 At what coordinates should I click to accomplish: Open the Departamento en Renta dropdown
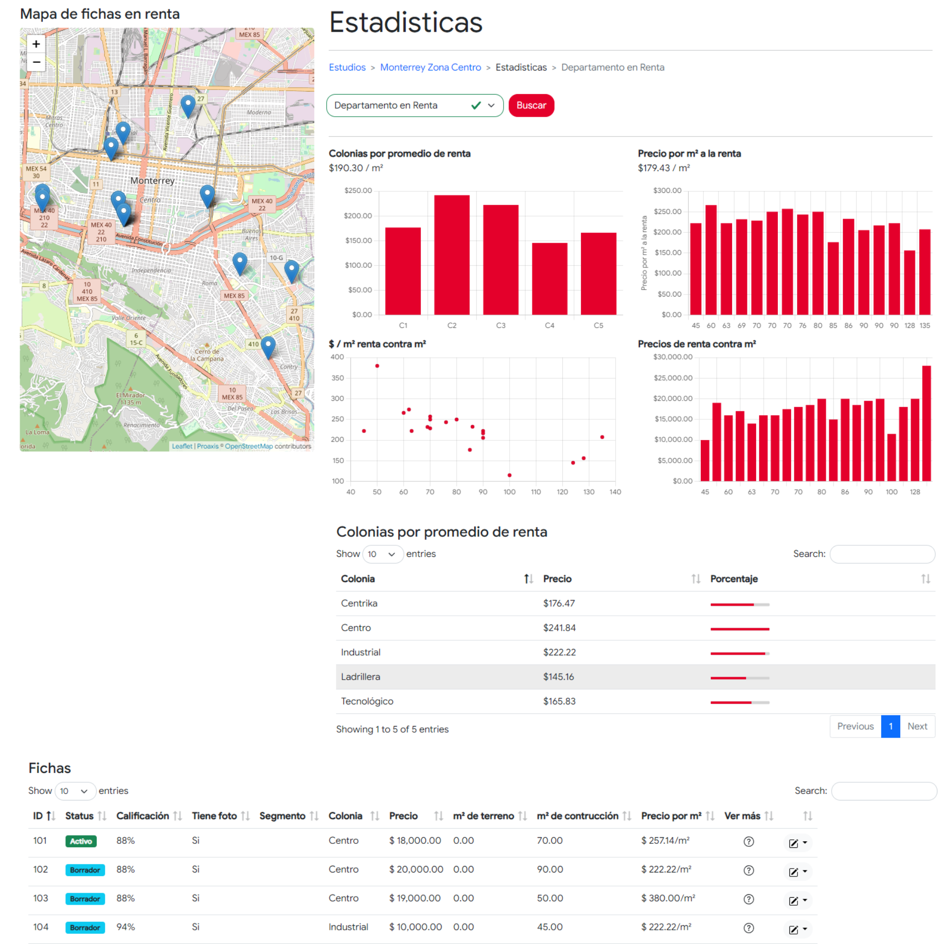tap(414, 106)
